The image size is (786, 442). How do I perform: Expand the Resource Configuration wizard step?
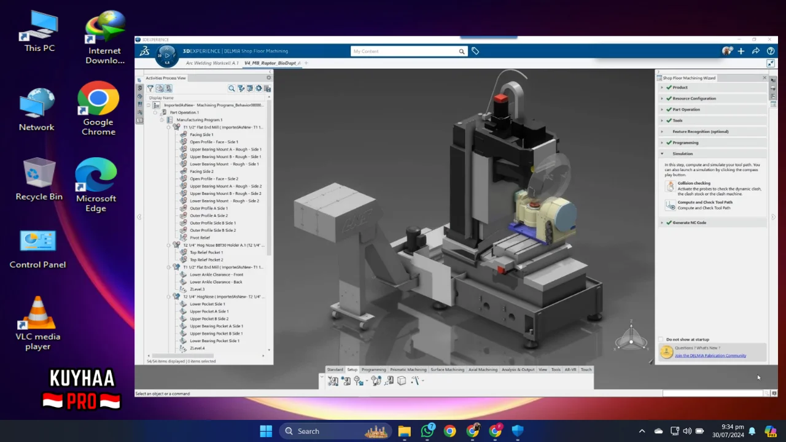662,98
